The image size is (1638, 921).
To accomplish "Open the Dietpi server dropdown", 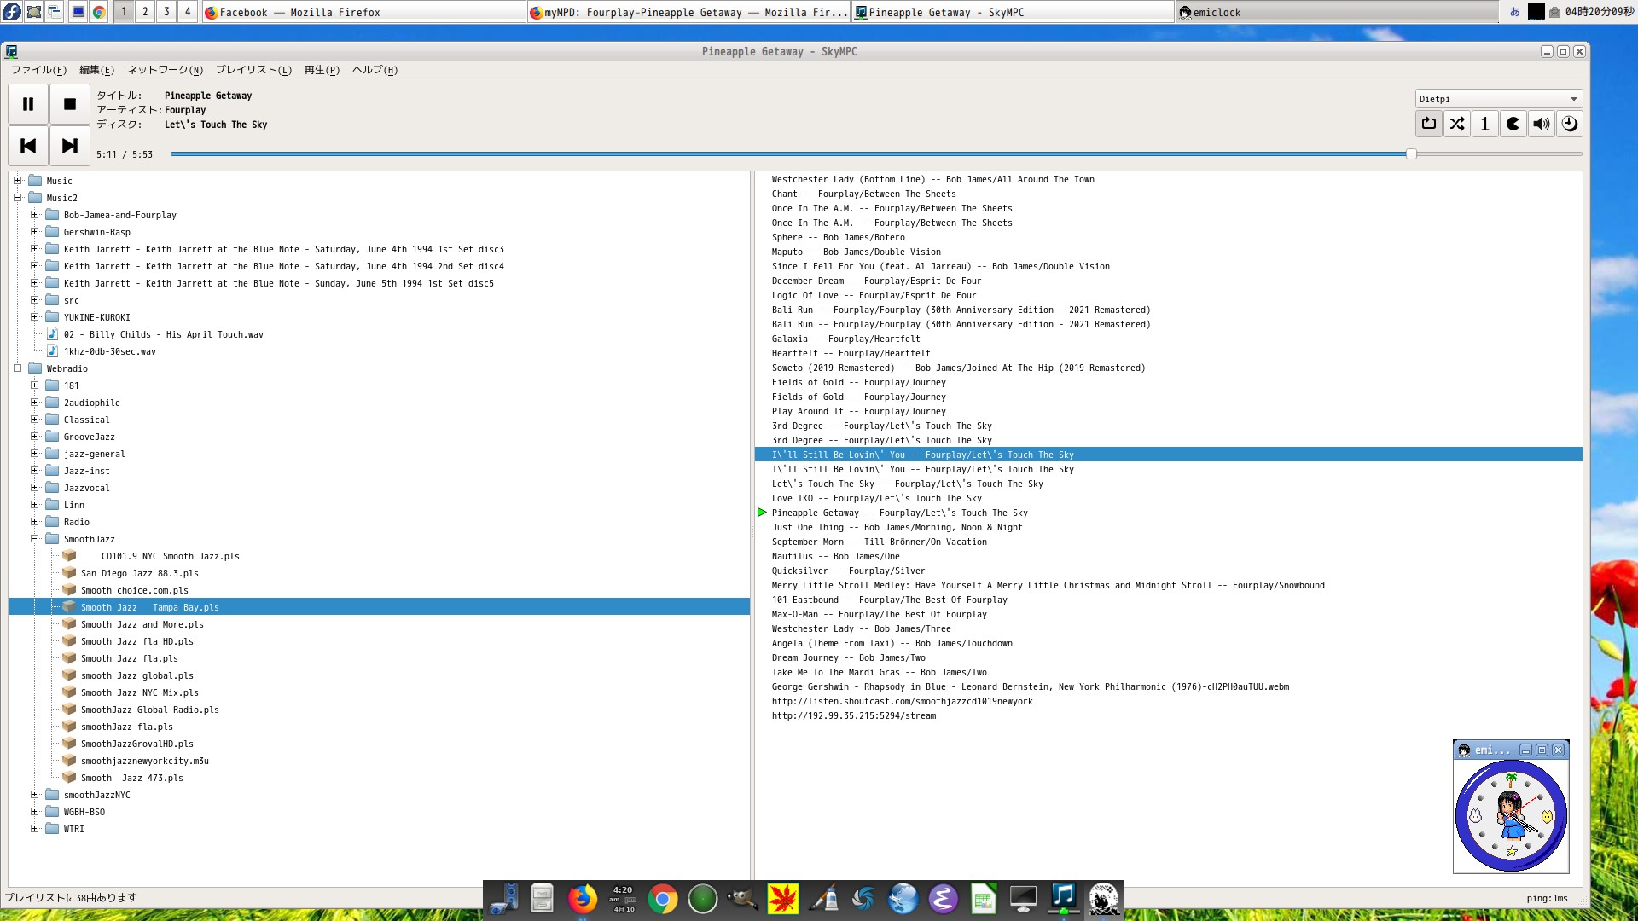I will [1498, 99].
